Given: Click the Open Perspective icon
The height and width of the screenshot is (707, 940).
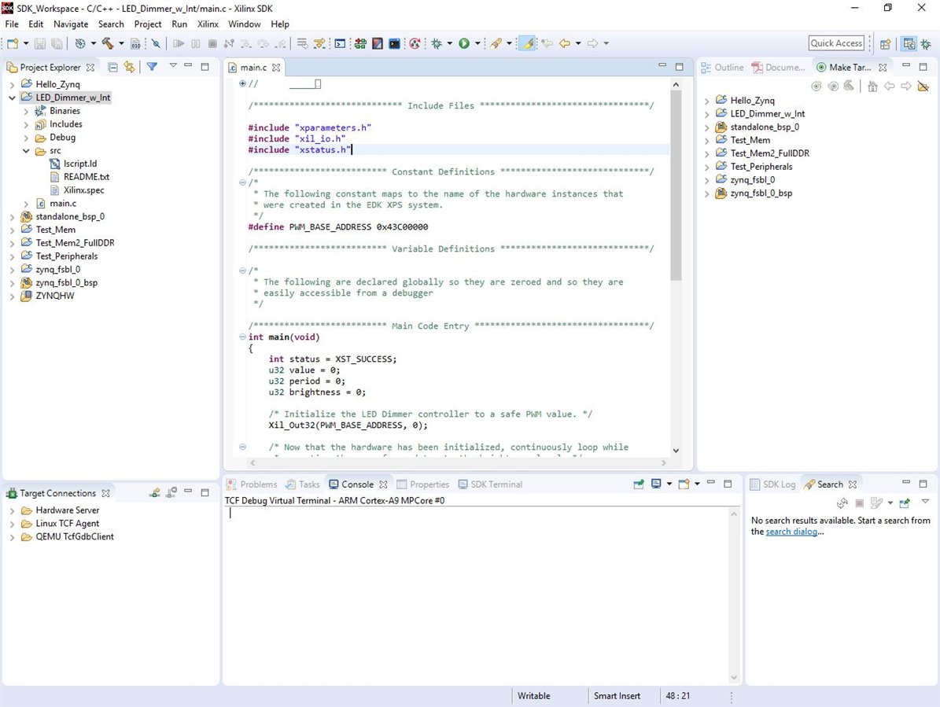Looking at the screenshot, I should click(885, 44).
